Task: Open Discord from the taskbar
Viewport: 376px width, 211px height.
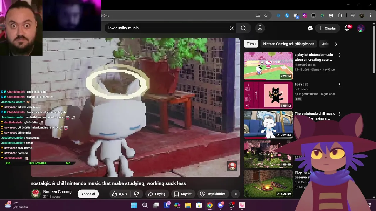Action: click(x=221, y=205)
